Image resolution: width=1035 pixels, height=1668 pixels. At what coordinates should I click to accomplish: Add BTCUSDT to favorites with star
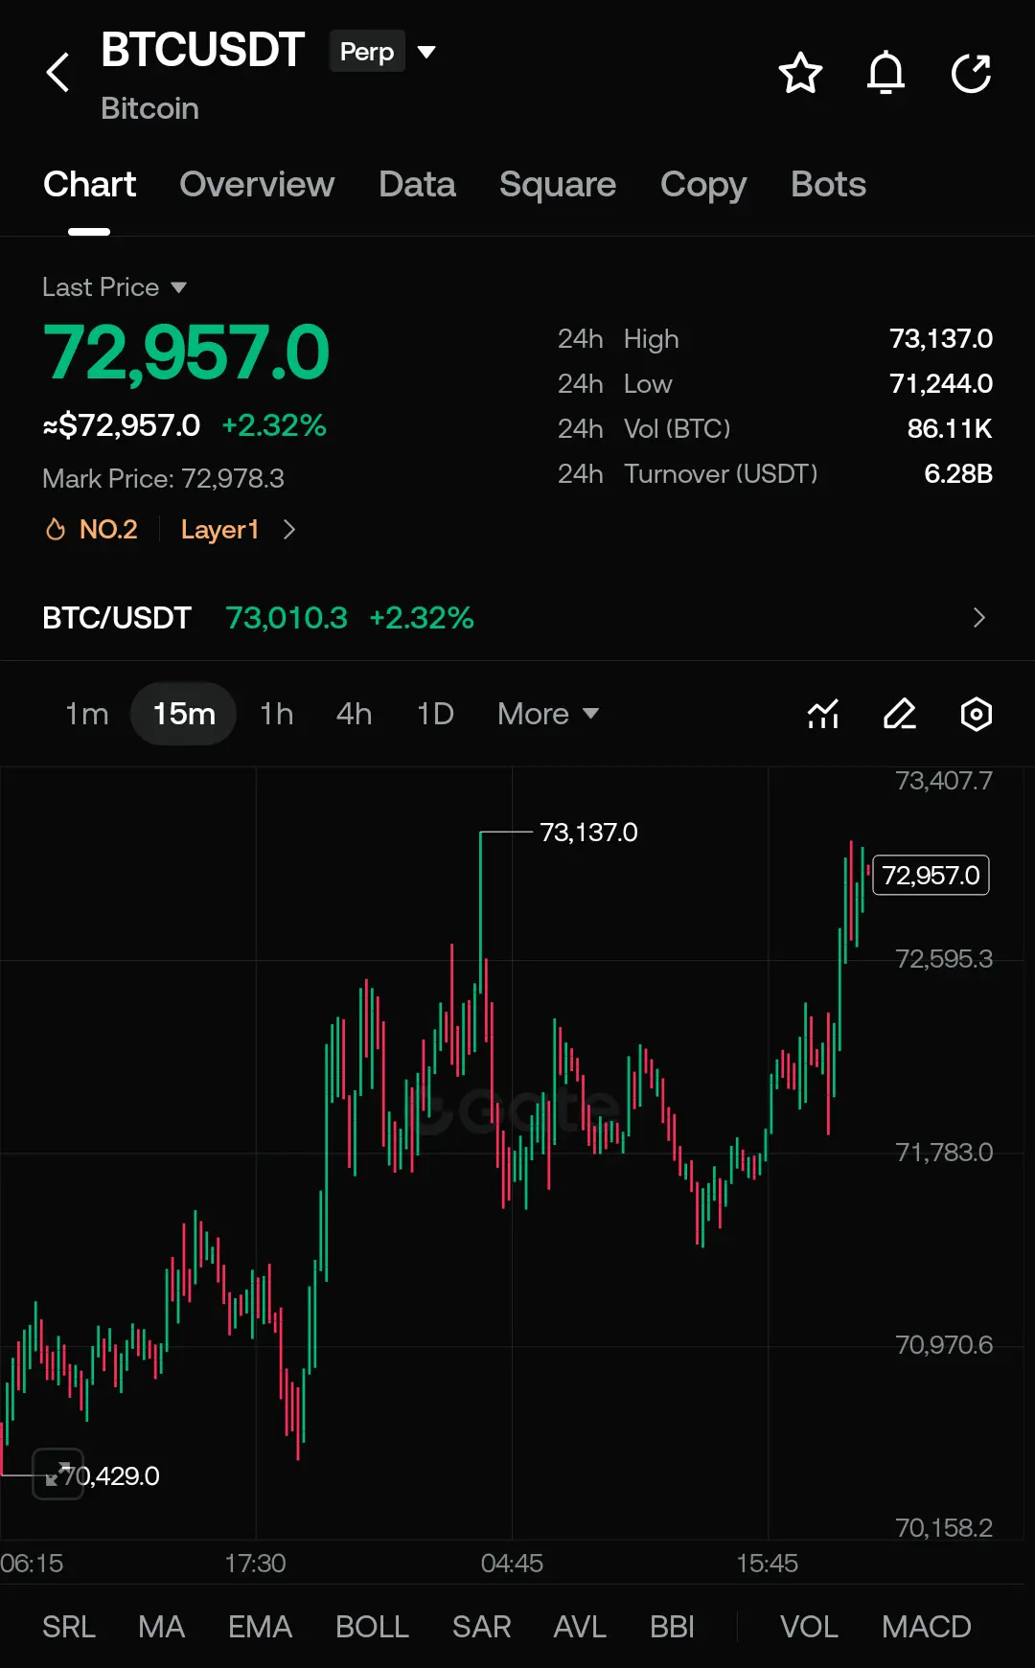800,74
